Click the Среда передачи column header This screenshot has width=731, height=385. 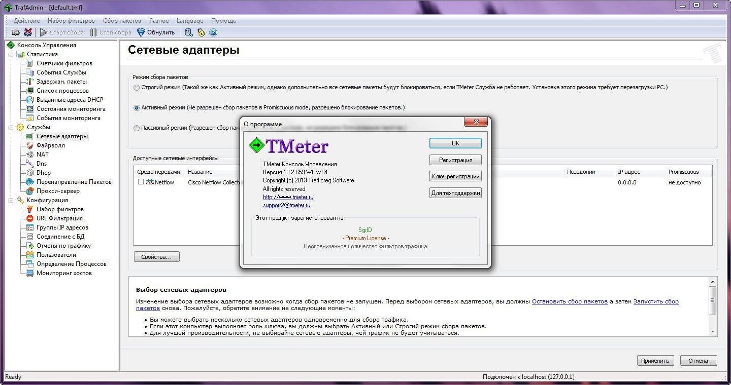(159, 172)
